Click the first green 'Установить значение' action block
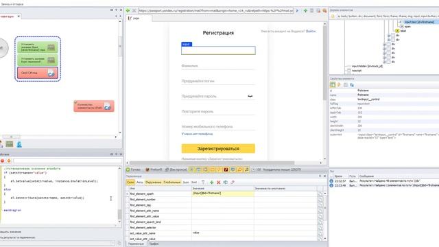The width and height of the screenshot is (439, 247). pyautogui.click(x=38, y=47)
